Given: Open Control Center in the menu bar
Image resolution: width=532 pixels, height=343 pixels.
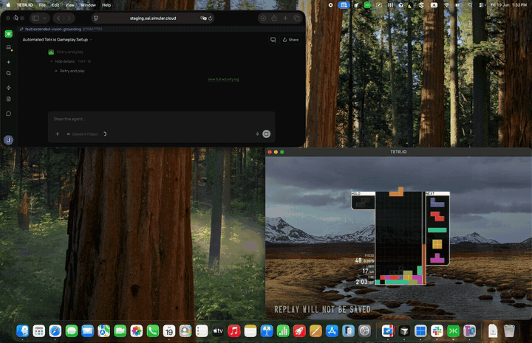Looking at the screenshot, I should click(481, 5).
